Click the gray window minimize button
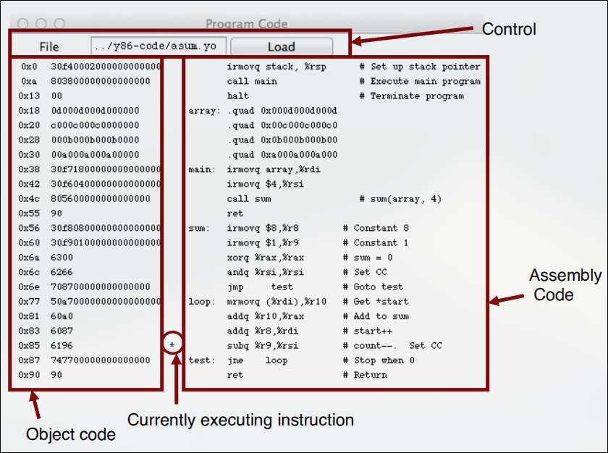The image size is (608, 453). coord(41,24)
